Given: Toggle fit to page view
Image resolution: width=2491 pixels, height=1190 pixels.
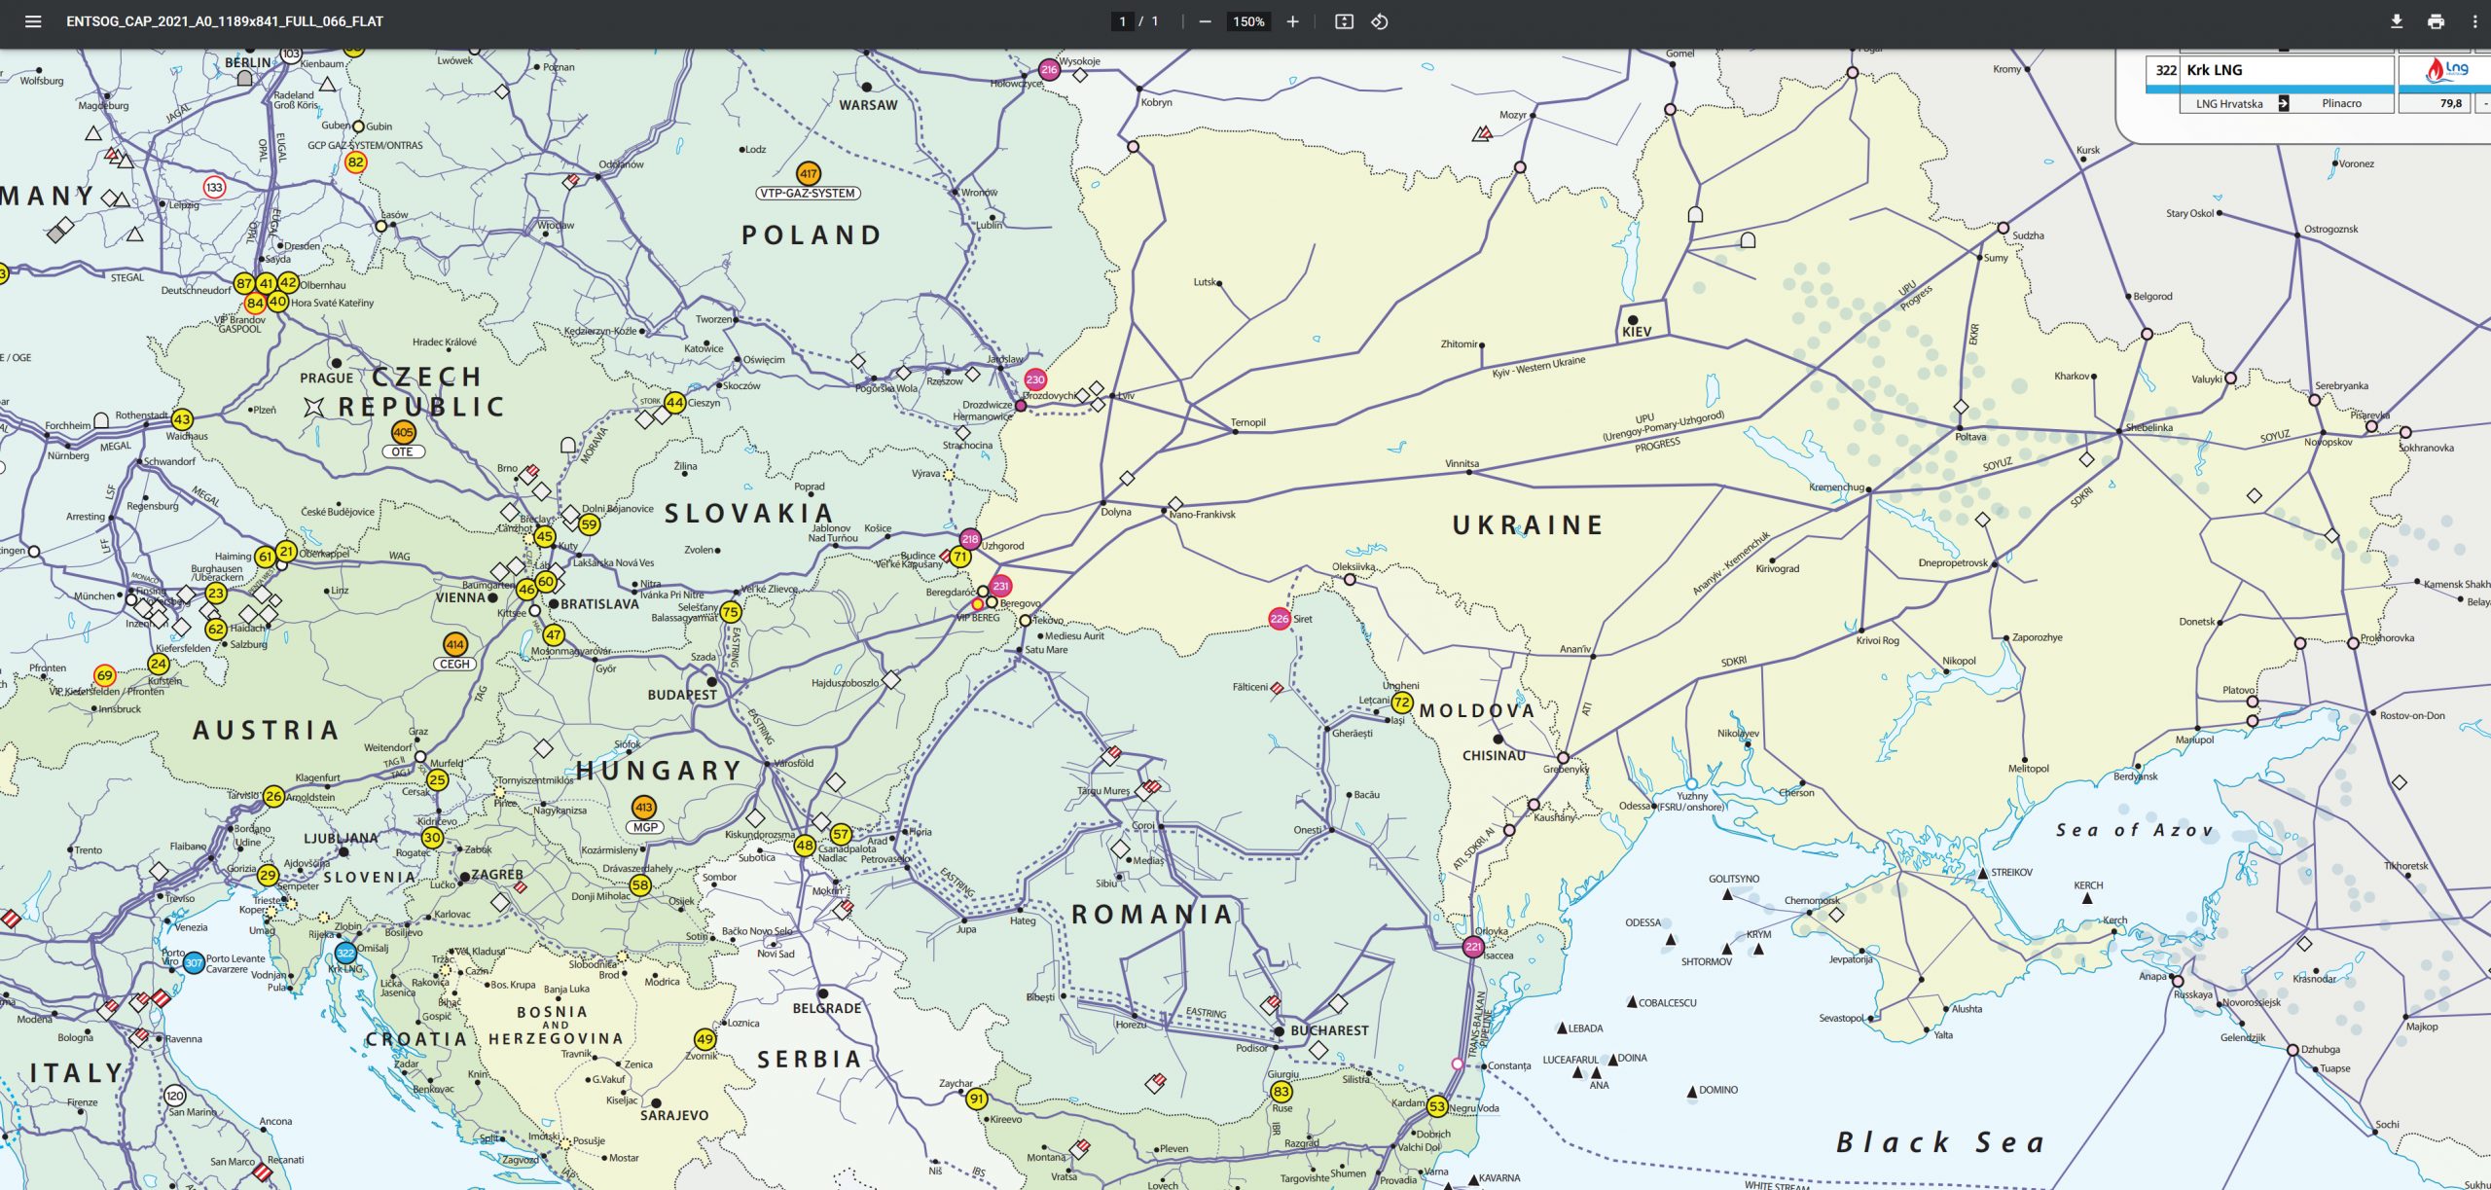Looking at the screenshot, I should coord(1344,21).
